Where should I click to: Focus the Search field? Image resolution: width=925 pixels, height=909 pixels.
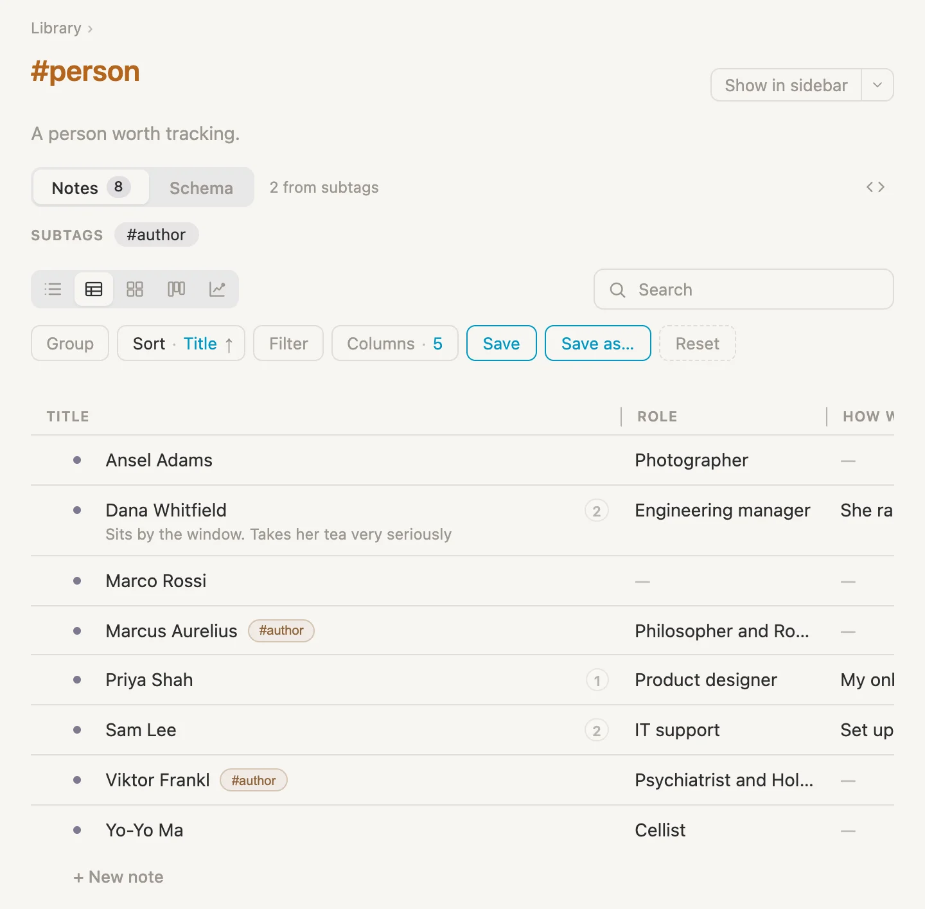744,289
